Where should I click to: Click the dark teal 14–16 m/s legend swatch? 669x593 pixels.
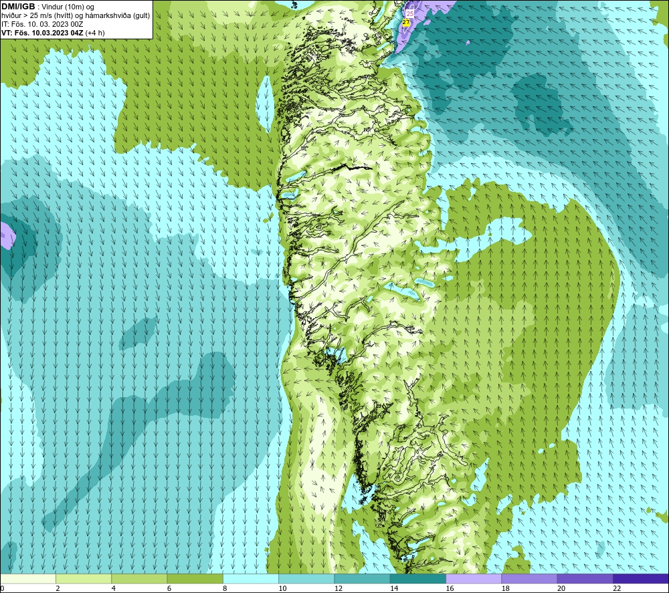tap(418, 578)
